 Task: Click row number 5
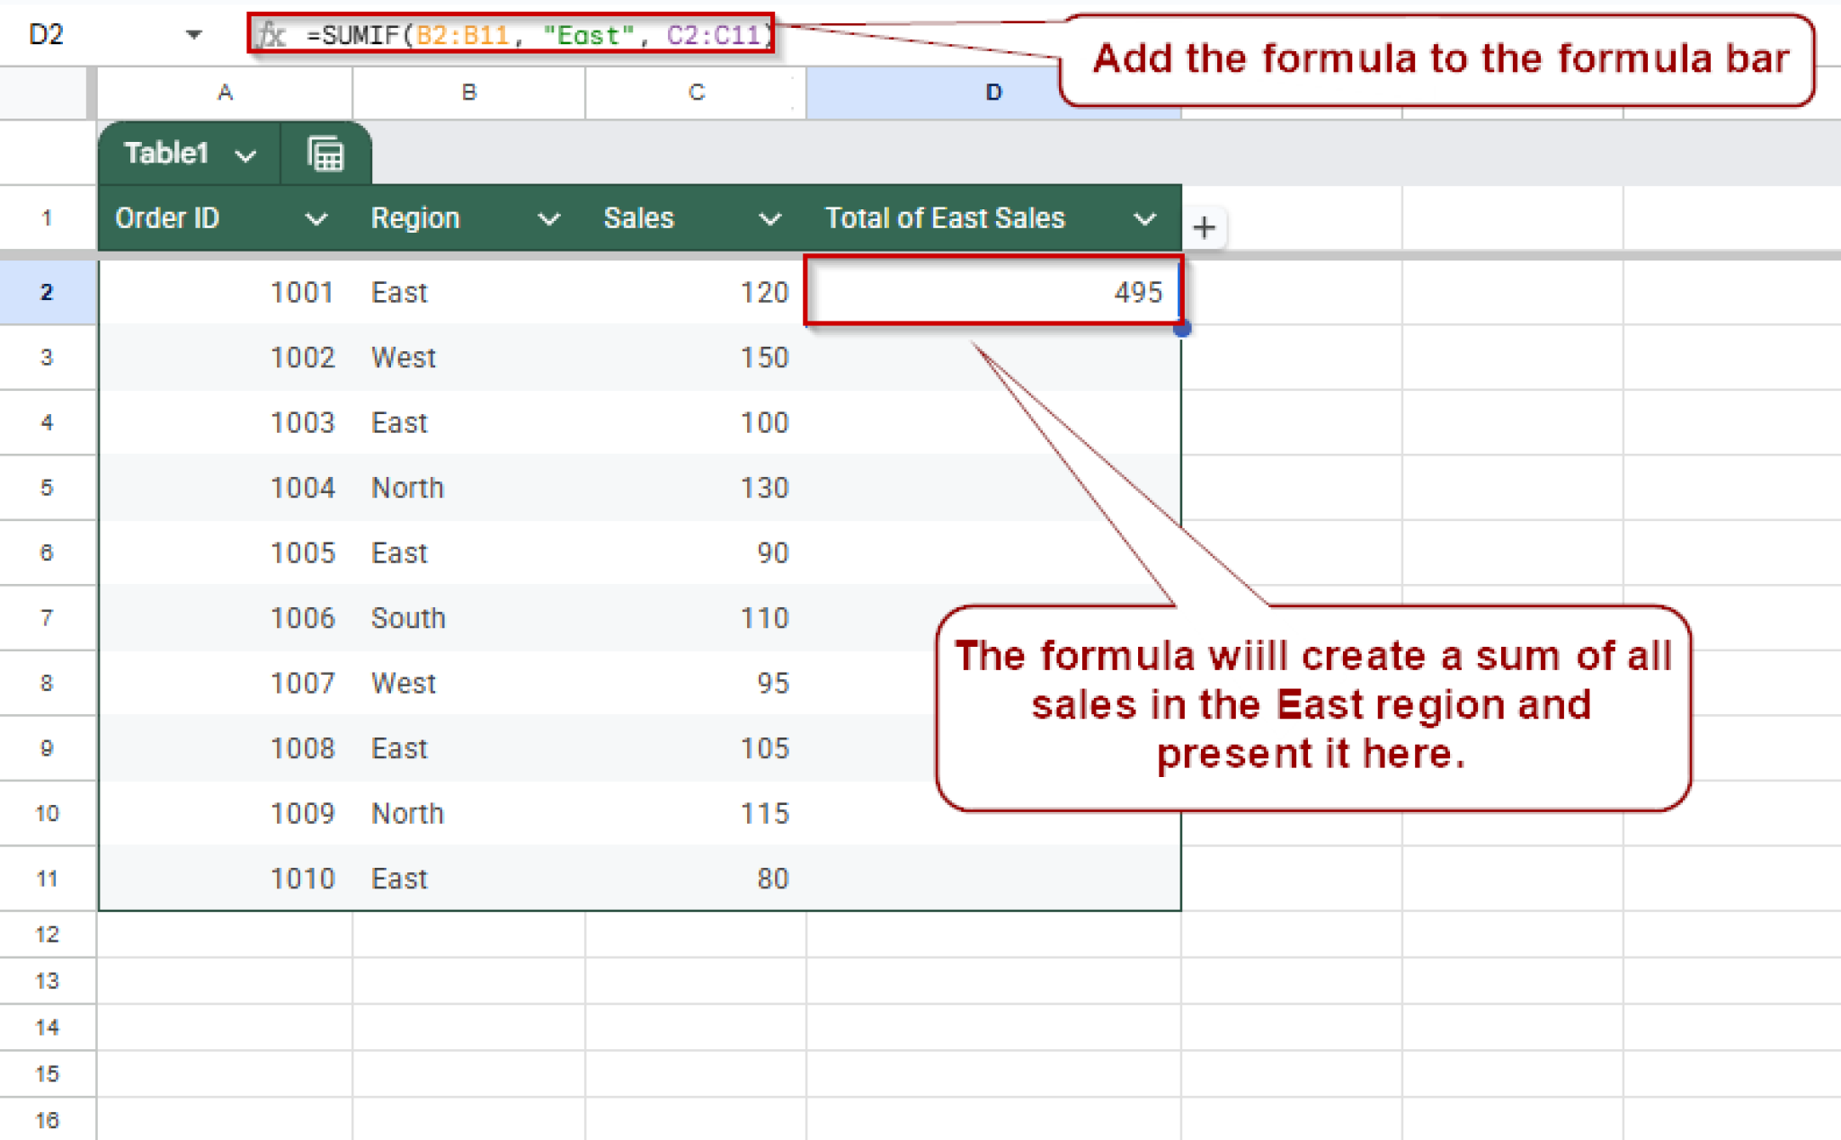pyautogui.click(x=48, y=488)
